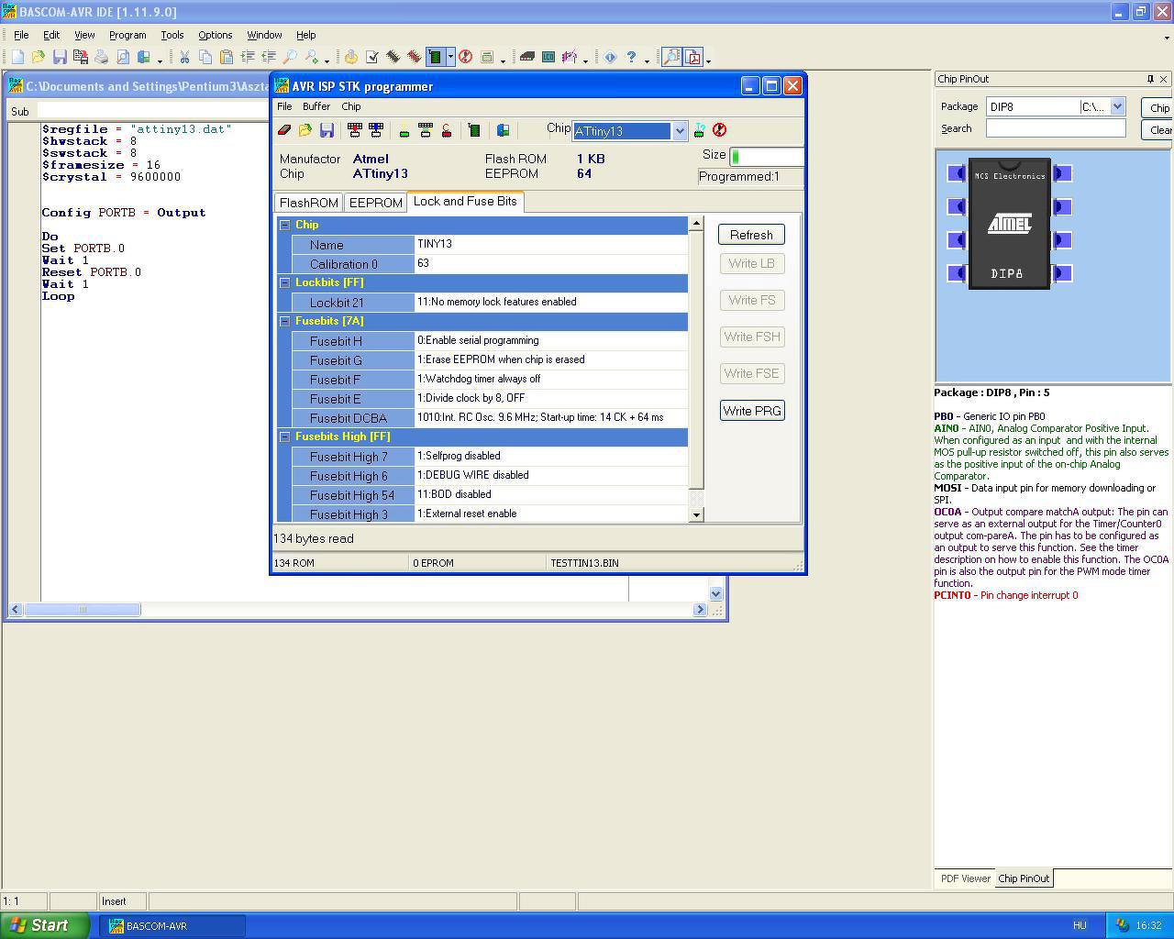Click the Write PRG button
1174x939 pixels.
click(x=751, y=411)
